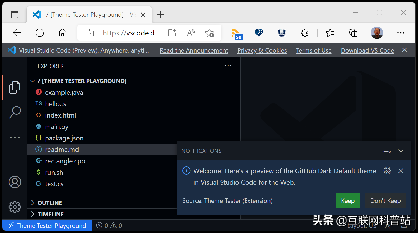The width and height of the screenshot is (418, 233).
Task: Show additional views ellipsis in activity bar
Action: [x=15, y=137]
